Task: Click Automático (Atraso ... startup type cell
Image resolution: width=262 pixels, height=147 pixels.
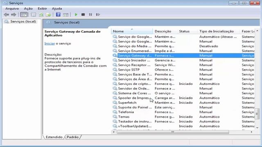Action: (x=218, y=37)
